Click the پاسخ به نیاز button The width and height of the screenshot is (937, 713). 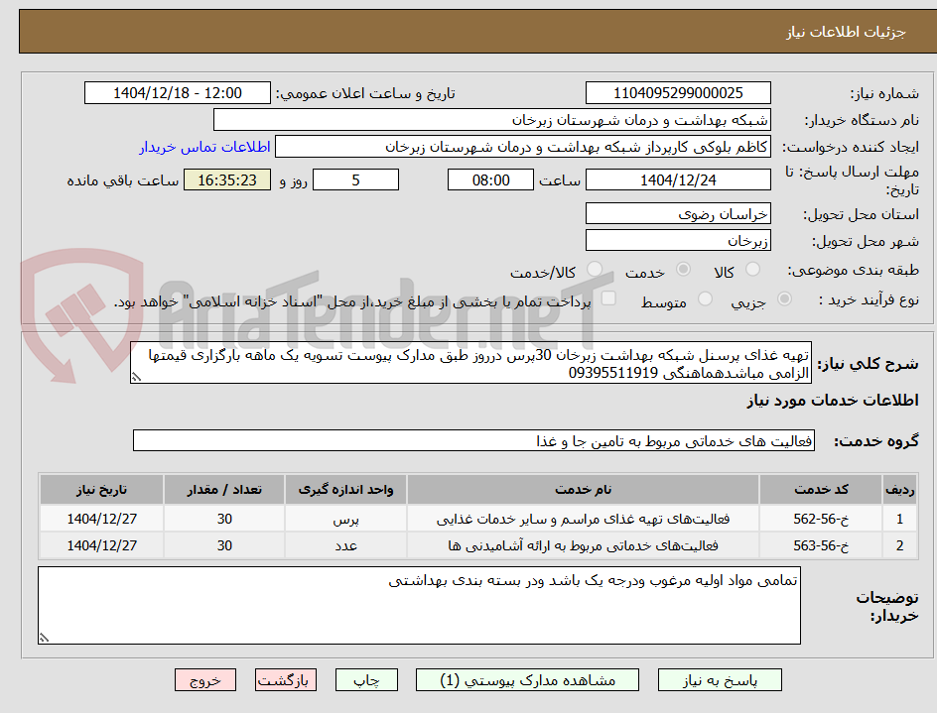click(x=720, y=680)
